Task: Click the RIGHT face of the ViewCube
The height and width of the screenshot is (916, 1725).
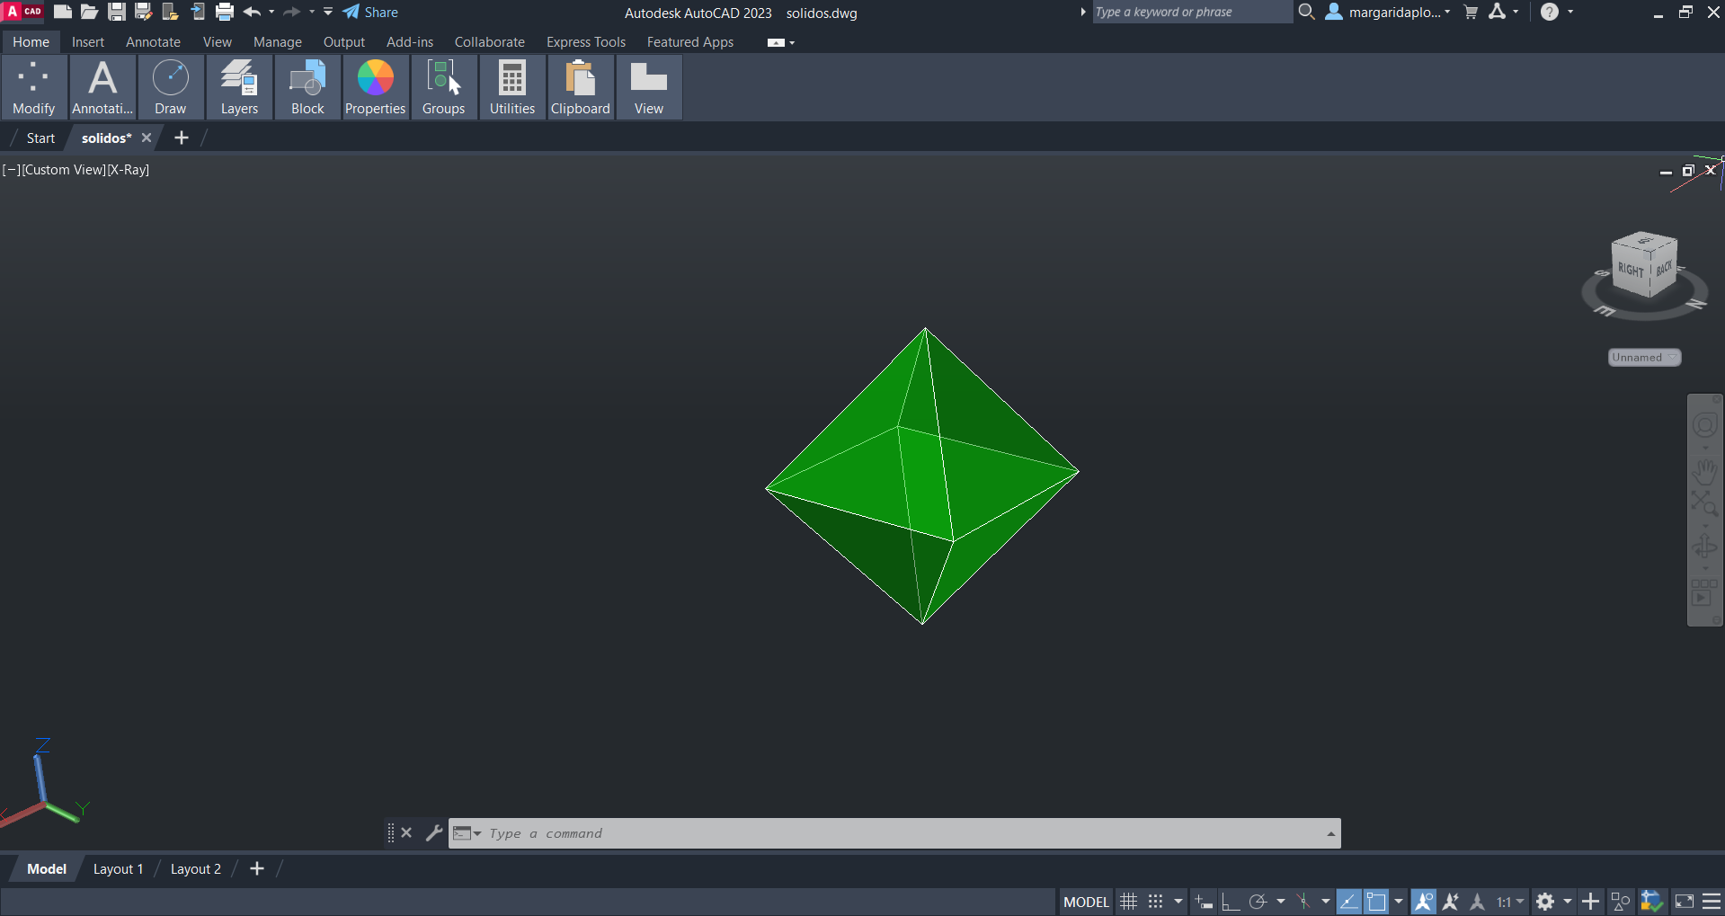Action: click(x=1631, y=271)
